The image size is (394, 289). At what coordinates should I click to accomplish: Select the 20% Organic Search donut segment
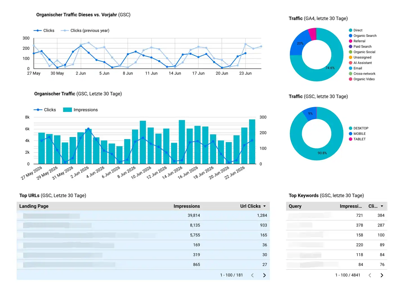[300, 44]
